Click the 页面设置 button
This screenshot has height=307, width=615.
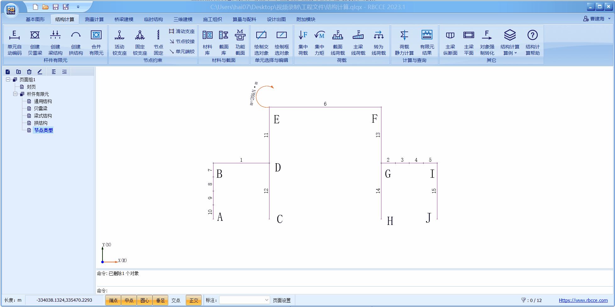(x=282, y=300)
